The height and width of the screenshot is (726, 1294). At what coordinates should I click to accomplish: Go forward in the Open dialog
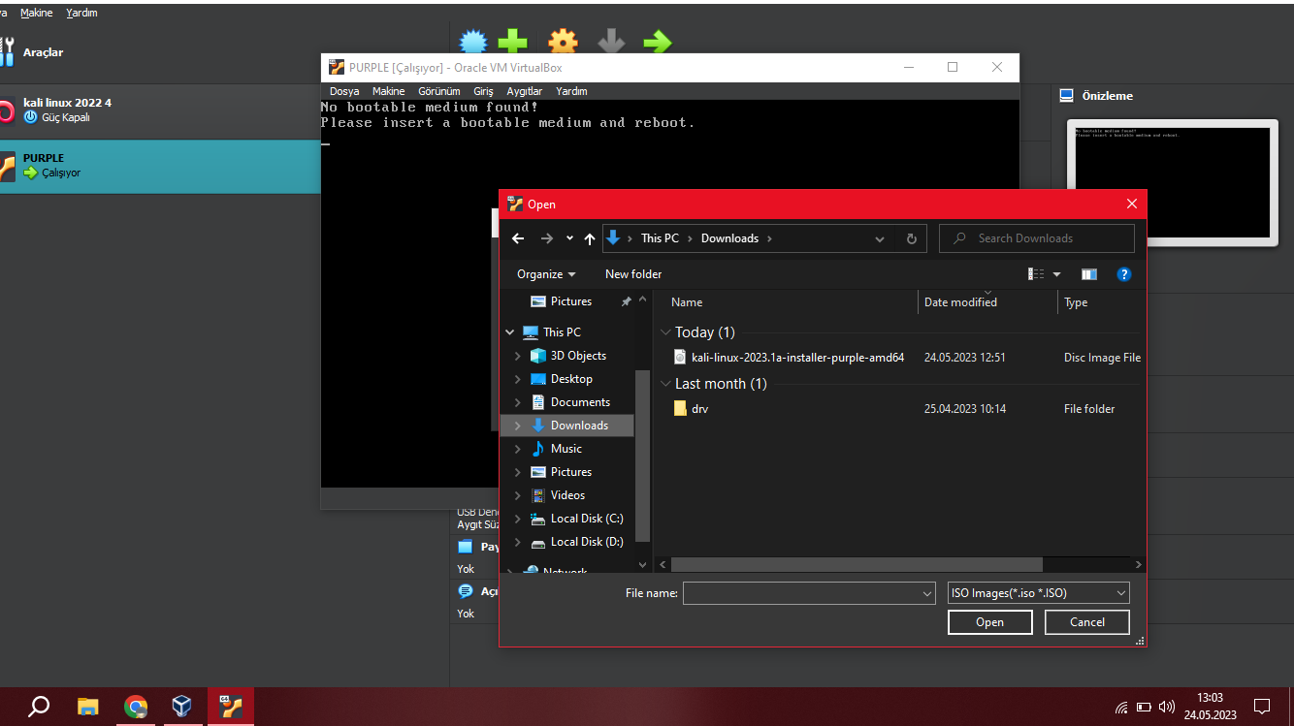click(546, 238)
